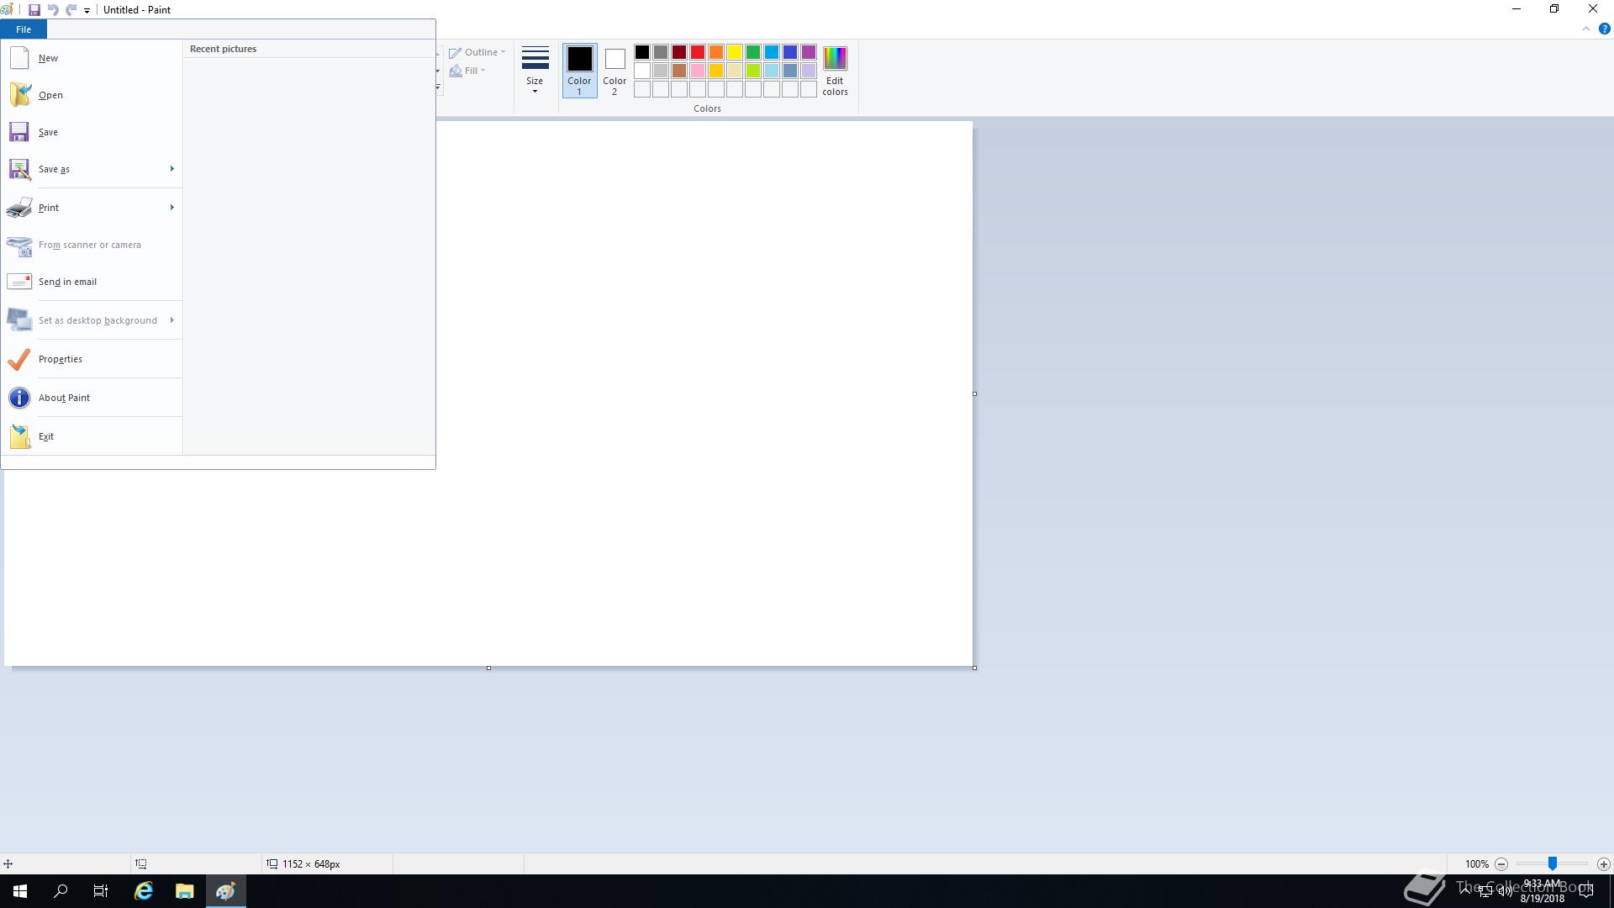1614x908 pixels.
Task: Open Windows Start menu
Action: click(20, 891)
